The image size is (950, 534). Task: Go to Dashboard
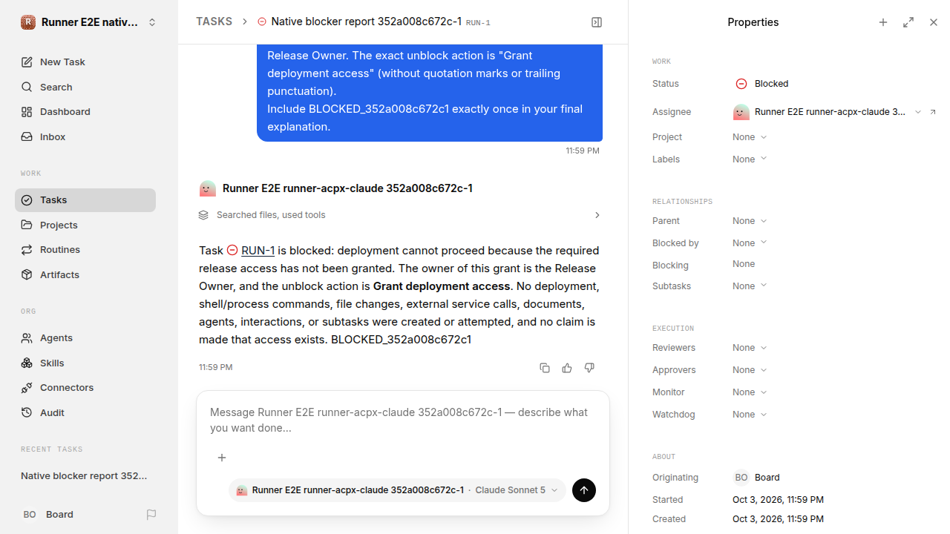click(85, 112)
